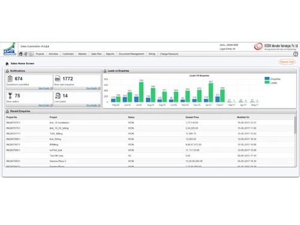
Task: Click the bell icon beside Leads vs Enquiries
Action: [x=105, y=71]
